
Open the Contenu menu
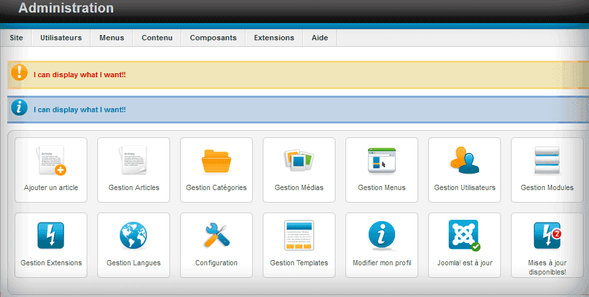(157, 38)
